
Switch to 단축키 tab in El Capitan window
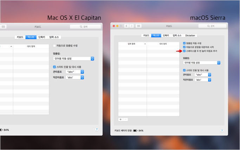coord(41,37)
